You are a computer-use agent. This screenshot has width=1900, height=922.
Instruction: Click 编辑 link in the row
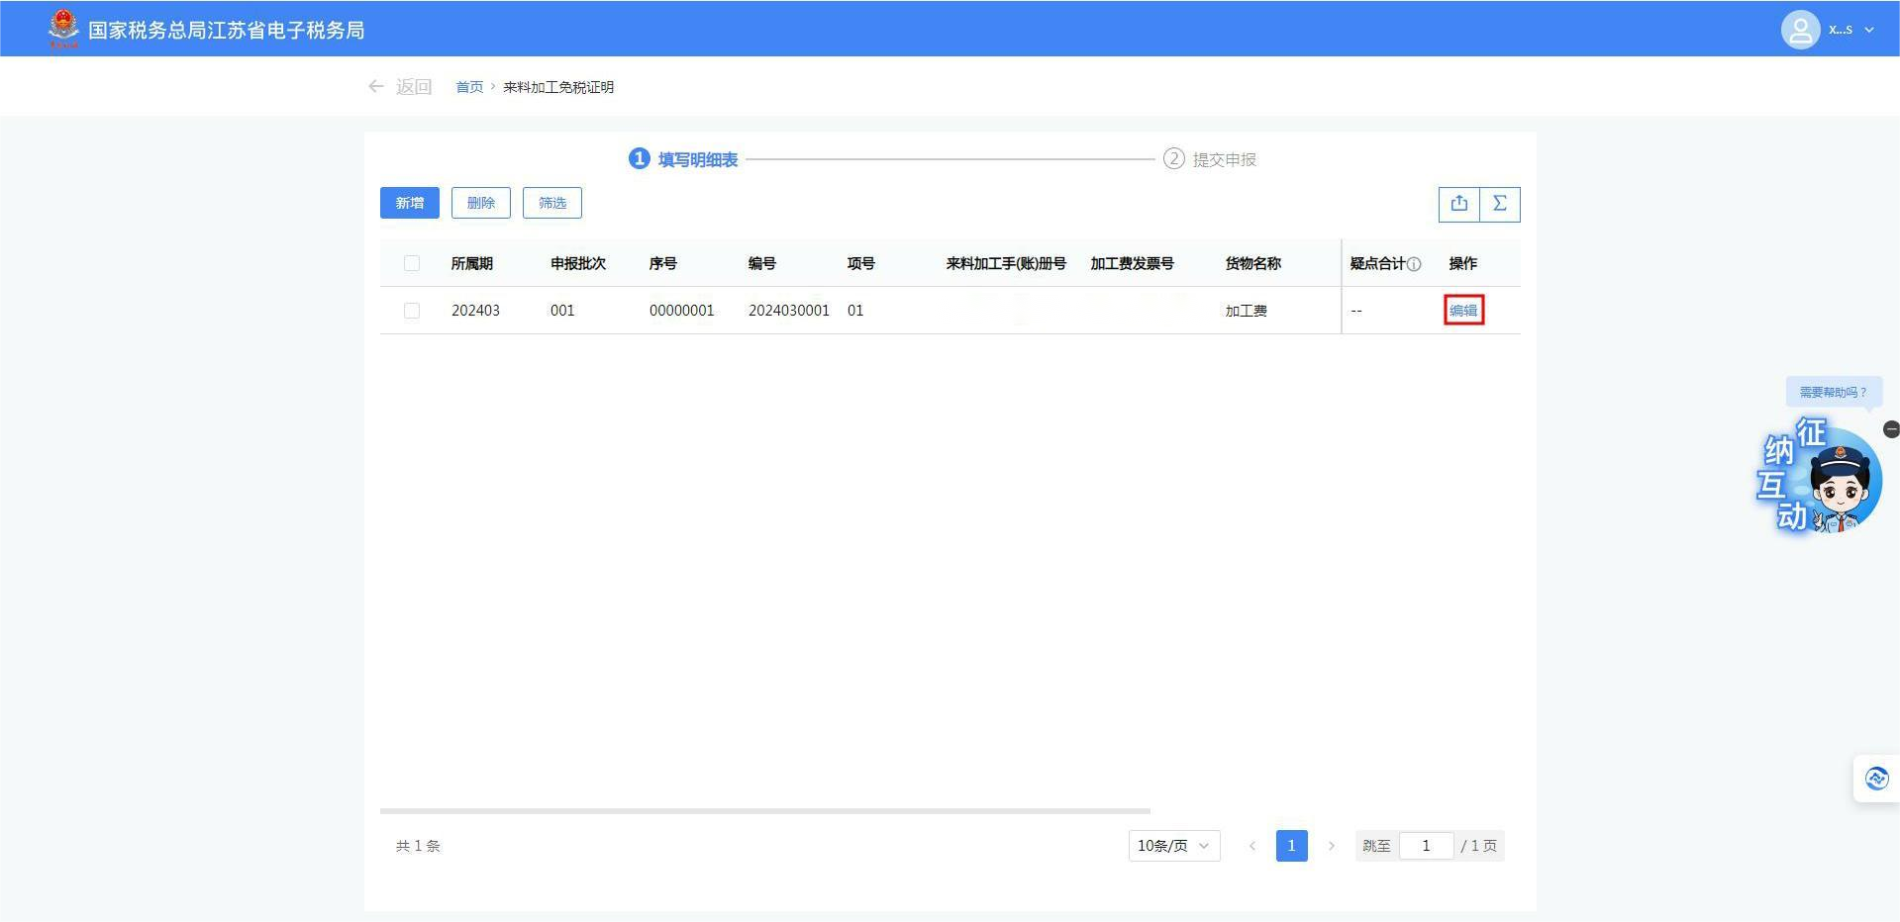1463,311
